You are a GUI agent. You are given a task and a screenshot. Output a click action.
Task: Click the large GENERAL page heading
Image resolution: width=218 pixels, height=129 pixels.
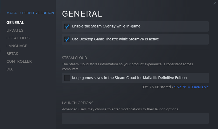tap(82, 14)
